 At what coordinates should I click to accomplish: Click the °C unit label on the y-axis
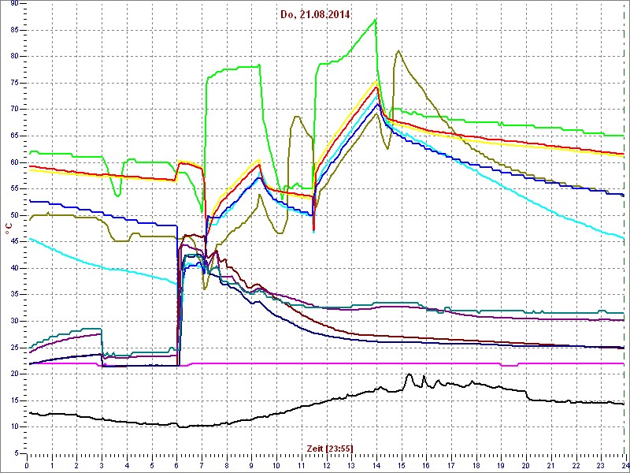pyautogui.click(x=9, y=228)
